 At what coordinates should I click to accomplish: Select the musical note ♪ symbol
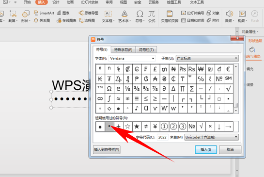[137, 108]
